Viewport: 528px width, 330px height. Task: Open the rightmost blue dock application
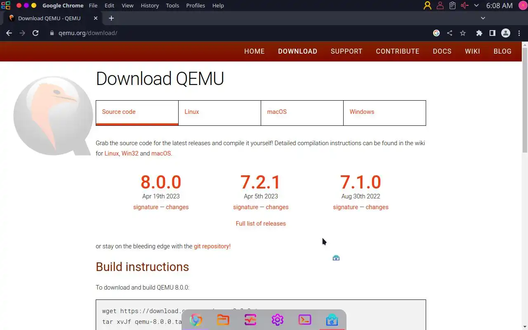pyautogui.click(x=332, y=320)
